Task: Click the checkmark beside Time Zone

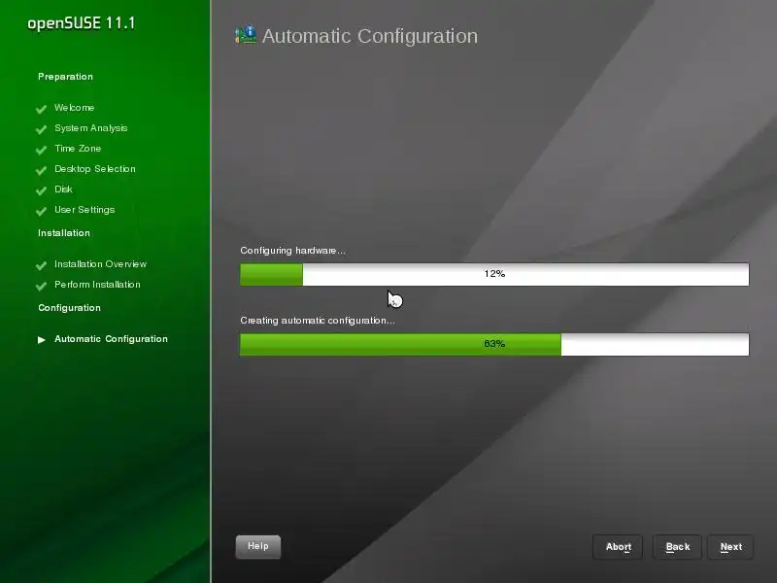Action: tap(41, 150)
